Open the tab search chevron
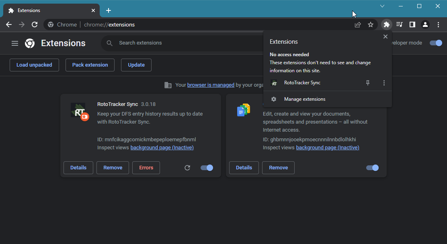 click(382, 6)
